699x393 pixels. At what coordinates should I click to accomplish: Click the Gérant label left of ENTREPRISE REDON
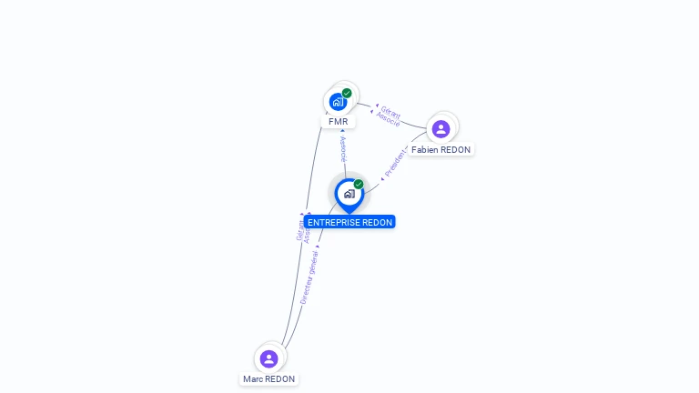(x=300, y=230)
